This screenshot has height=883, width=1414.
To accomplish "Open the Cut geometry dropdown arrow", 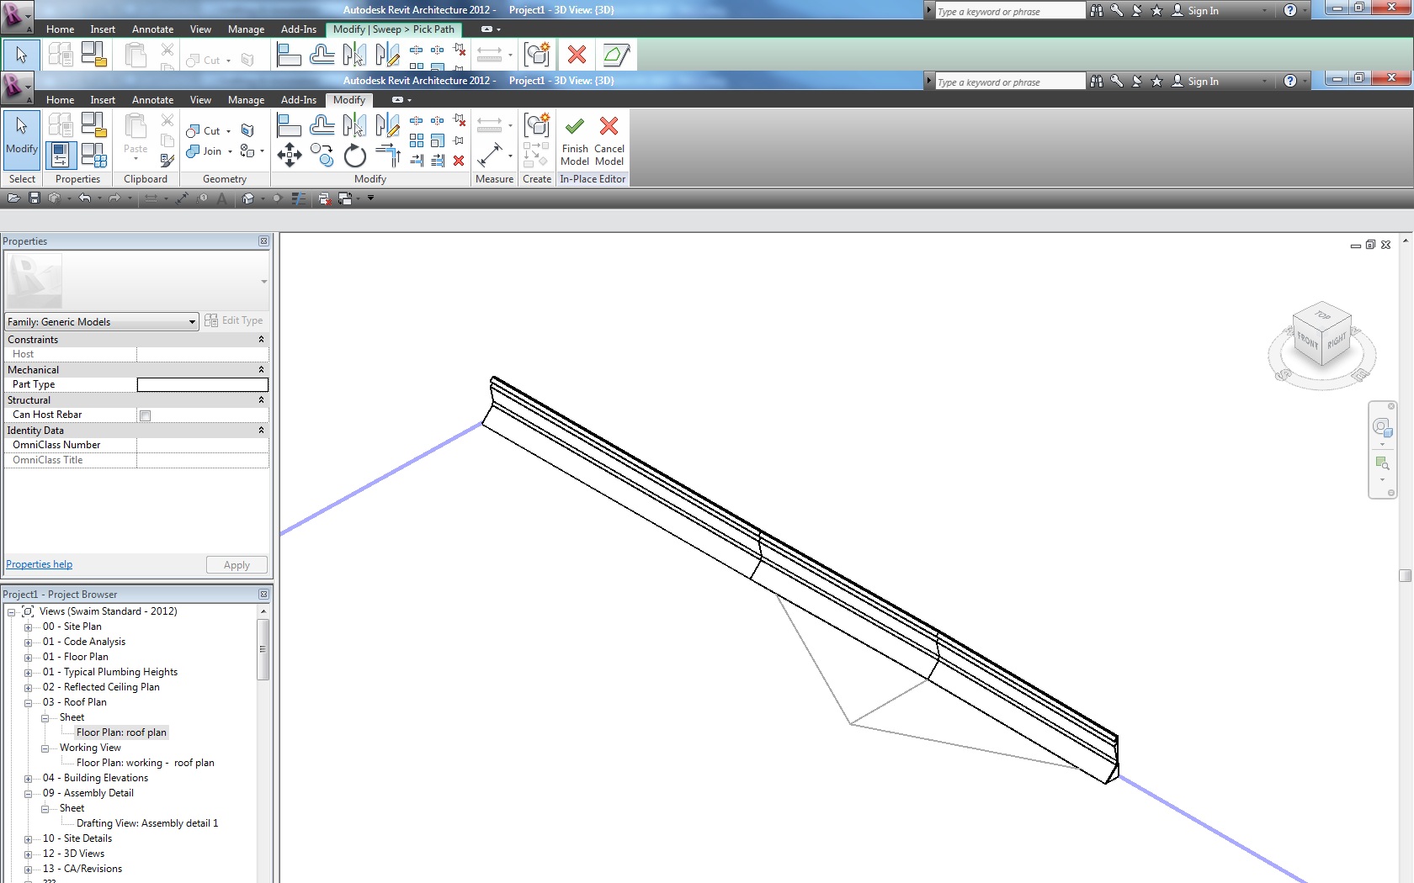I will click(x=229, y=131).
